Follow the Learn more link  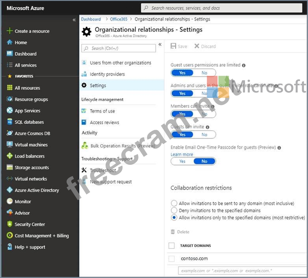pos(182,155)
